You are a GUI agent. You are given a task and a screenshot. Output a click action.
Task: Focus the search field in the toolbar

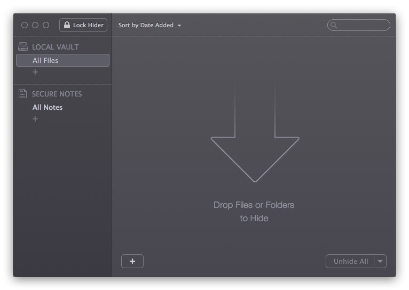(363, 25)
